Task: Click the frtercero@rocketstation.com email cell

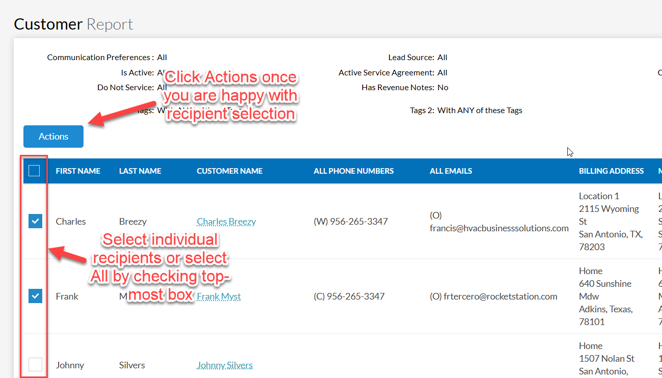Action: 493,296
